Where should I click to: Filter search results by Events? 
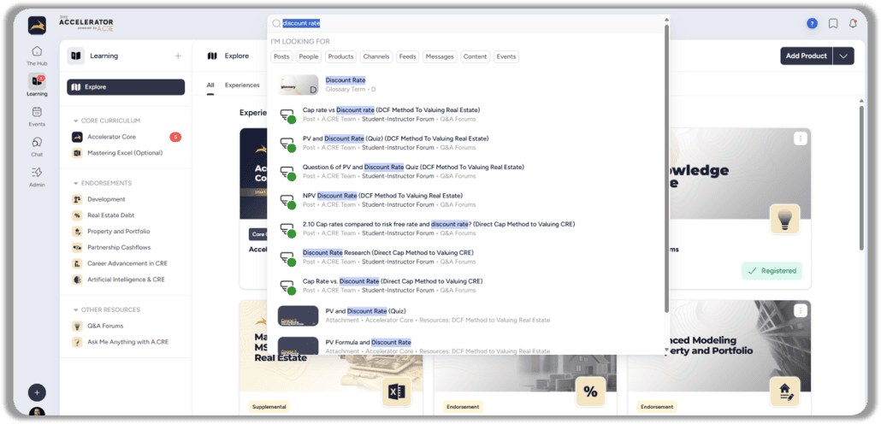point(506,56)
